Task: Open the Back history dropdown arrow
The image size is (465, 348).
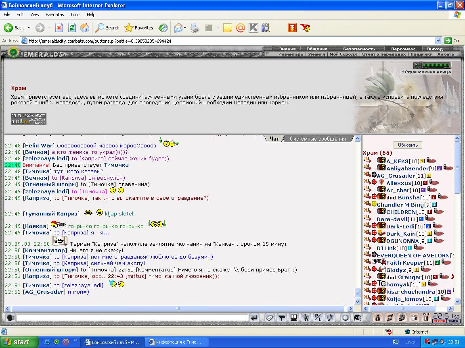Action: [x=29, y=28]
